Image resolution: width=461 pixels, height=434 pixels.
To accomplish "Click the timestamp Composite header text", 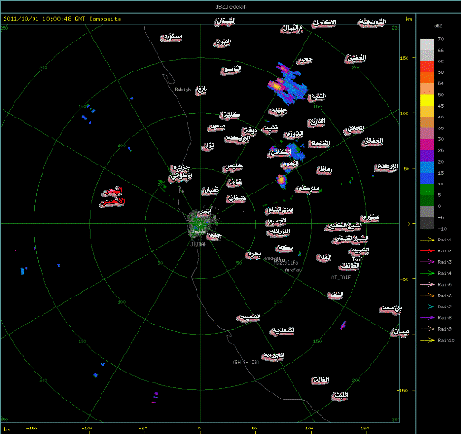I will tap(62, 19).
